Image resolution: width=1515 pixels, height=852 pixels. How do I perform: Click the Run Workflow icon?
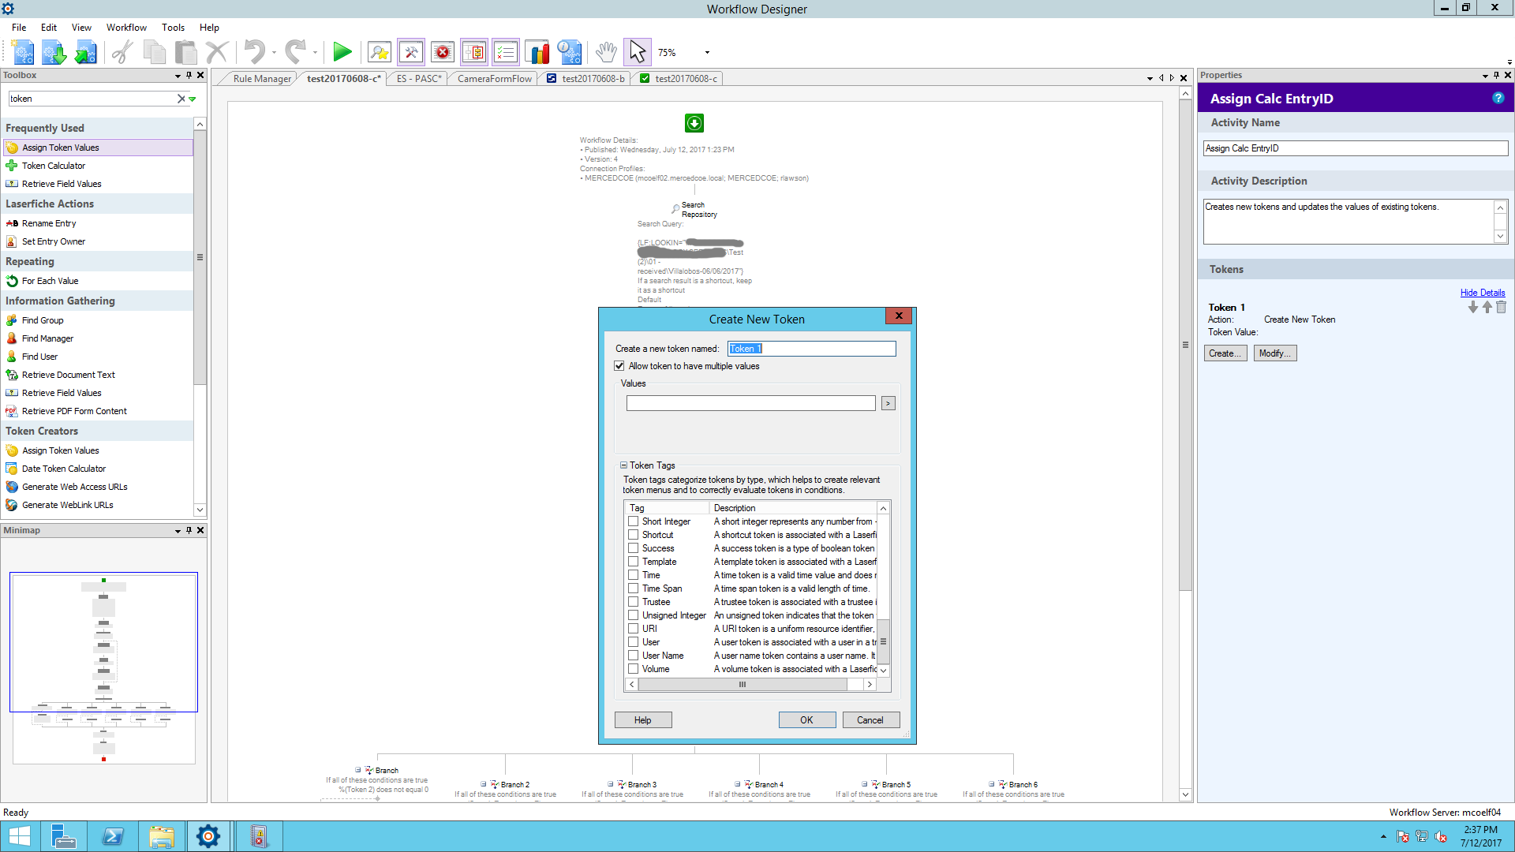(342, 52)
